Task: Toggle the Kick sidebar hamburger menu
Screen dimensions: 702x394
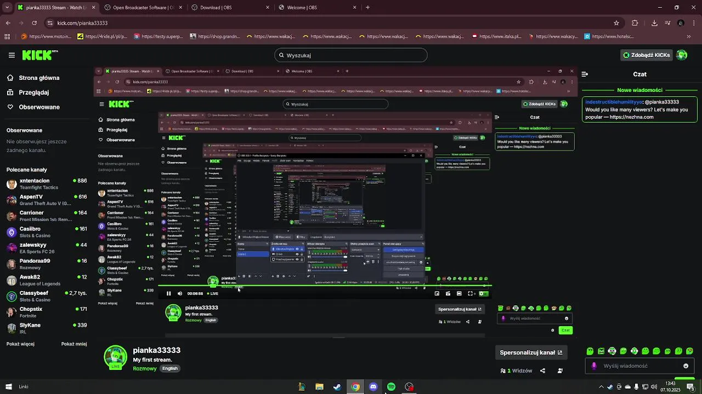Action: tap(12, 55)
